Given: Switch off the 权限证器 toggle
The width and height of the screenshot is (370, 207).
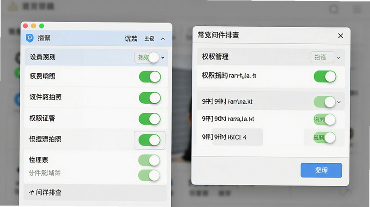Looking at the screenshot, I should coord(150,119).
